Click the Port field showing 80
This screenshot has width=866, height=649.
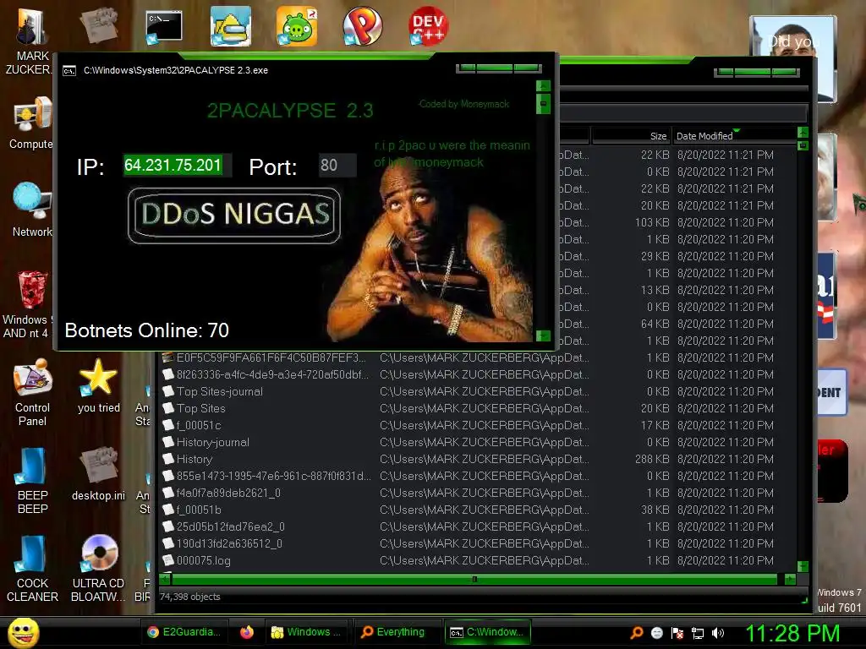coord(337,165)
